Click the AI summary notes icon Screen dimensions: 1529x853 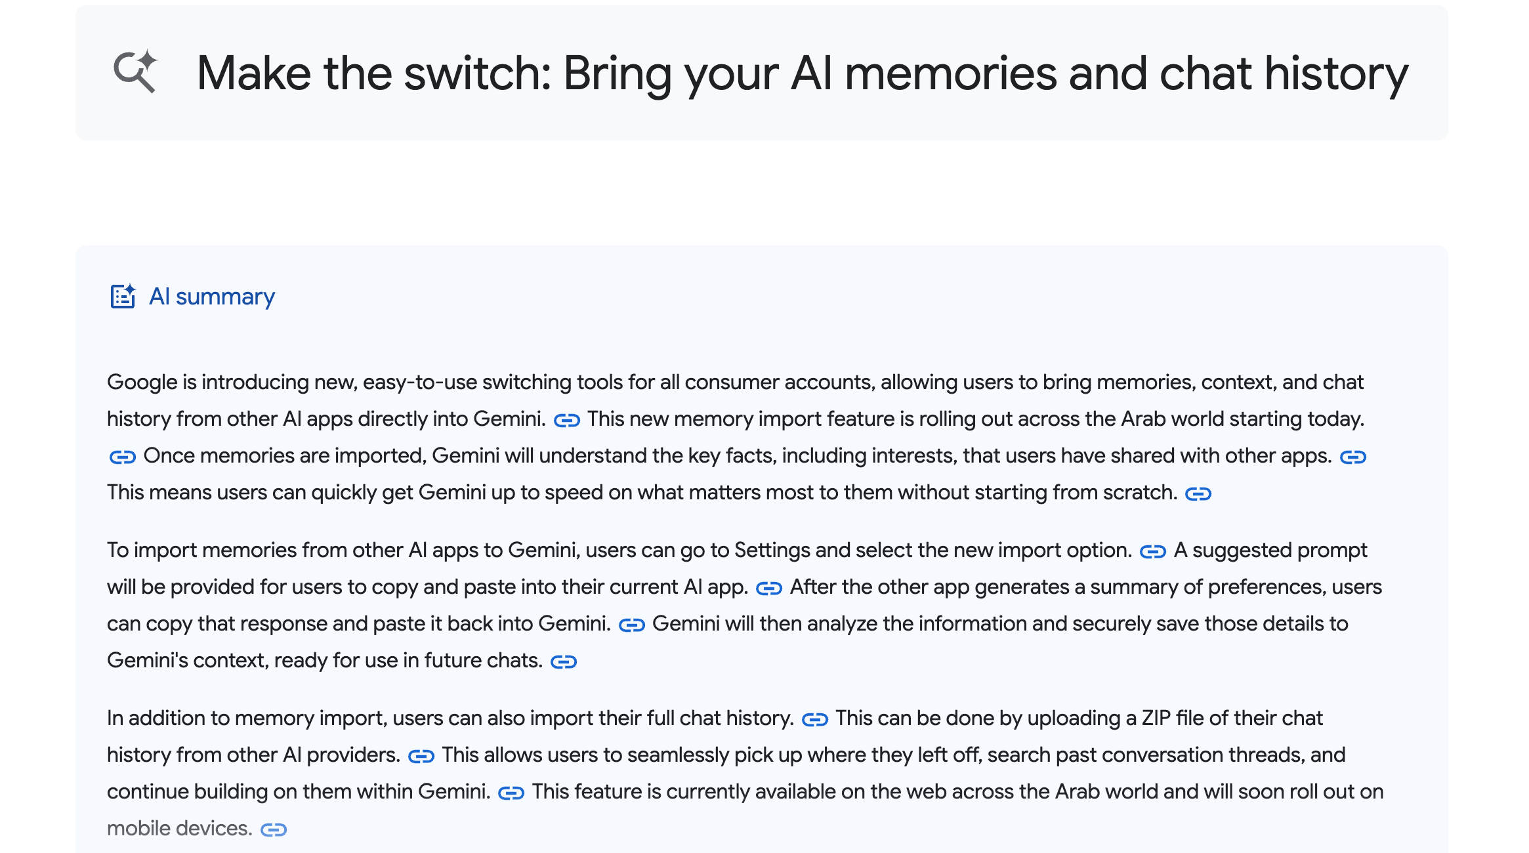coord(123,297)
